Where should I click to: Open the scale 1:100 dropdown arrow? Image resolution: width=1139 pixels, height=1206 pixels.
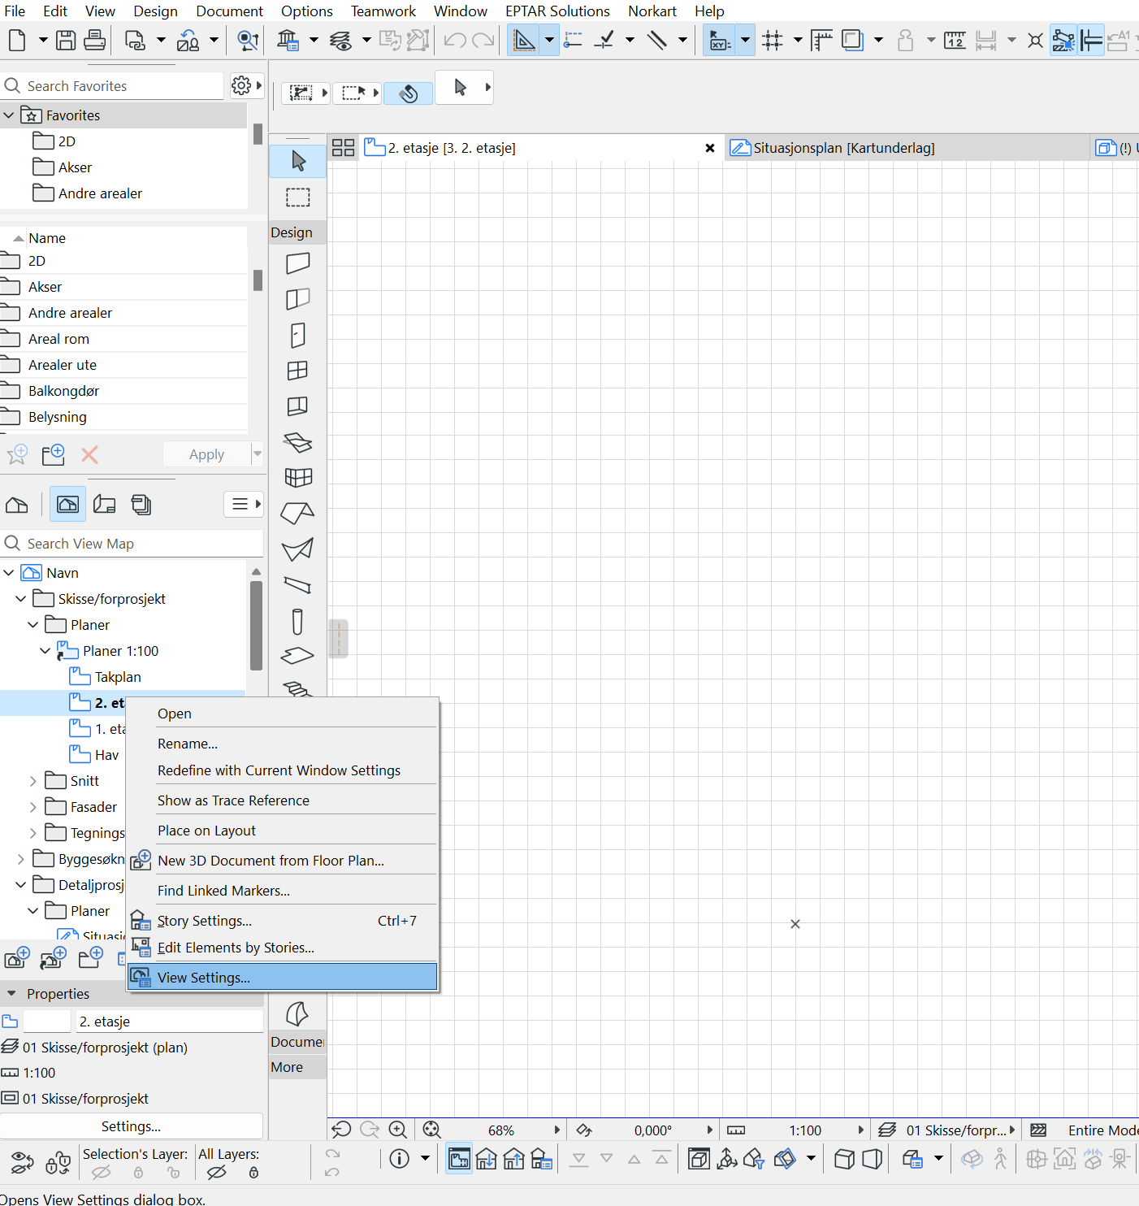coord(860,1130)
